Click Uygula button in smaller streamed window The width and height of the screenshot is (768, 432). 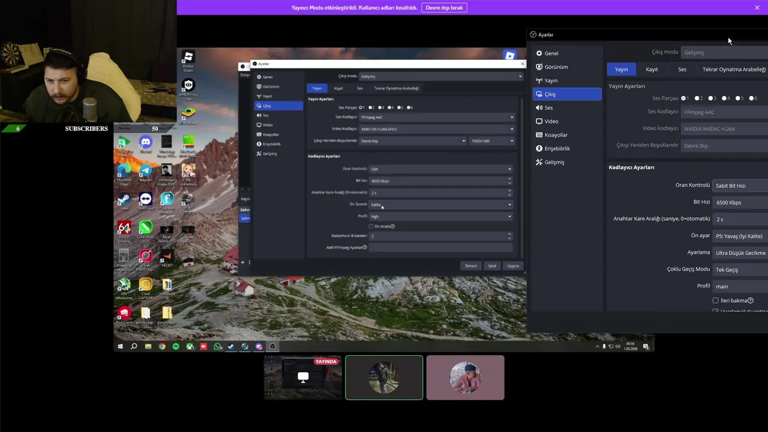(513, 266)
